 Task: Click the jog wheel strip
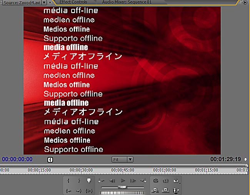(122, 193)
